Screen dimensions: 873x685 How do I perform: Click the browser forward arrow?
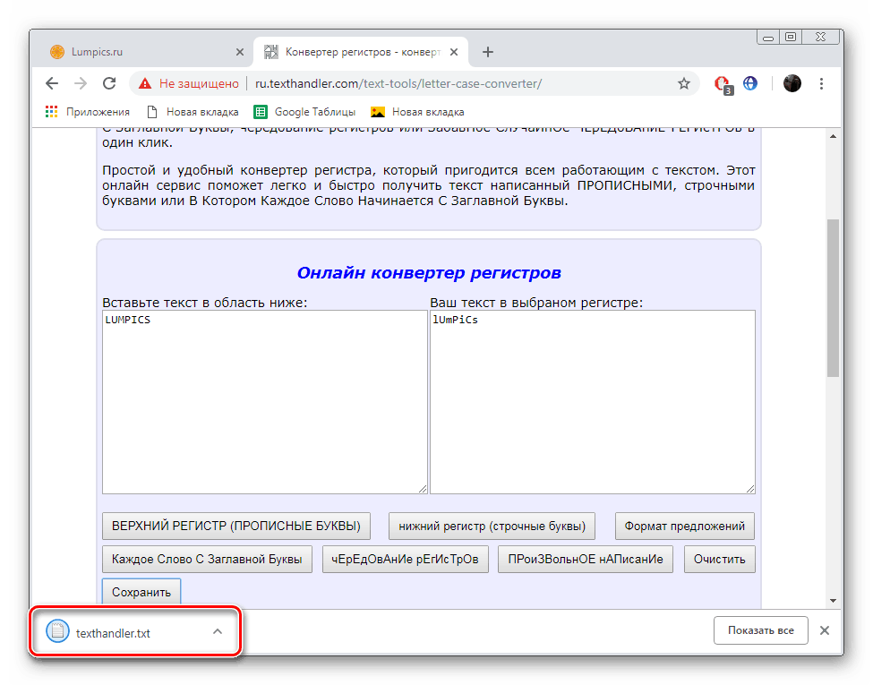pos(81,83)
